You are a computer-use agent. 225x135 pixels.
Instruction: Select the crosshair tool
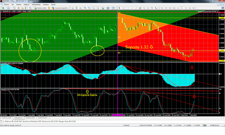point(123,8)
